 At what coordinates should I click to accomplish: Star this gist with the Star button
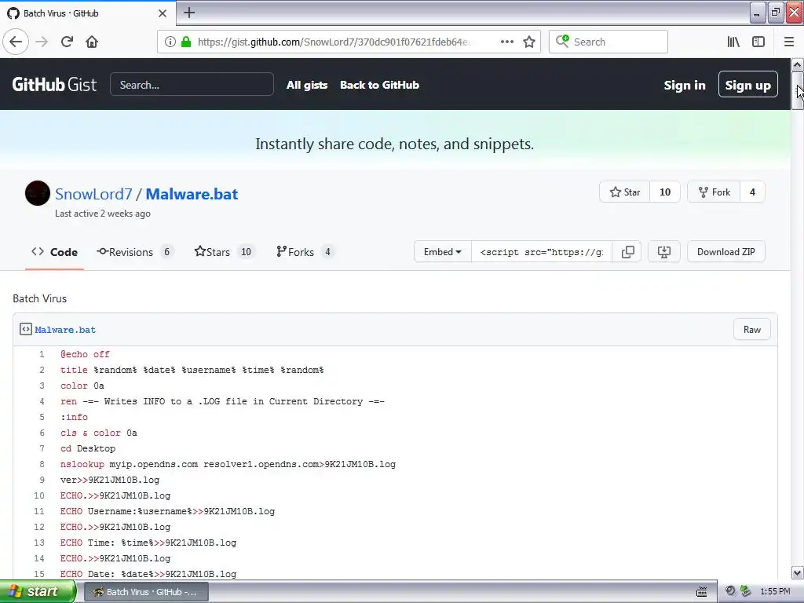point(624,192)
